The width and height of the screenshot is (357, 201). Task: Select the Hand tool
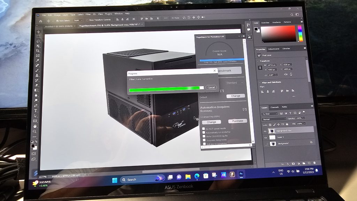click(35, 126)
